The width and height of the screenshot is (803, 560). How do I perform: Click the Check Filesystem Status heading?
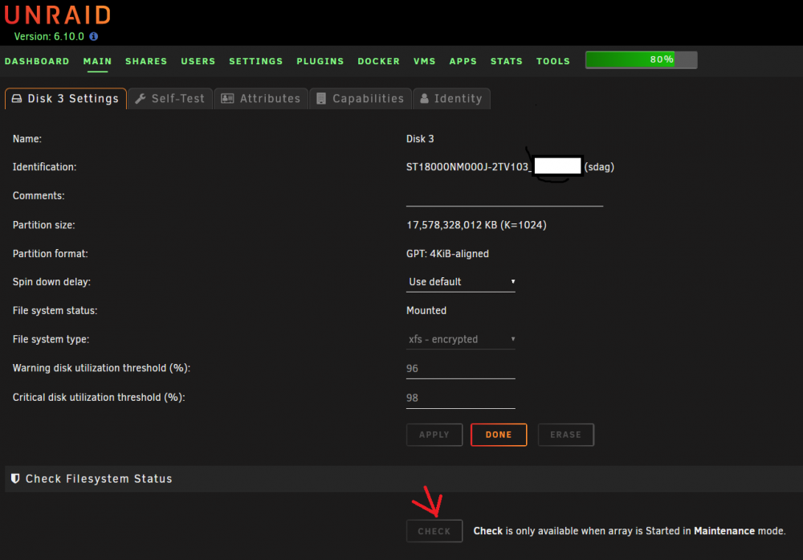[99, 479]
